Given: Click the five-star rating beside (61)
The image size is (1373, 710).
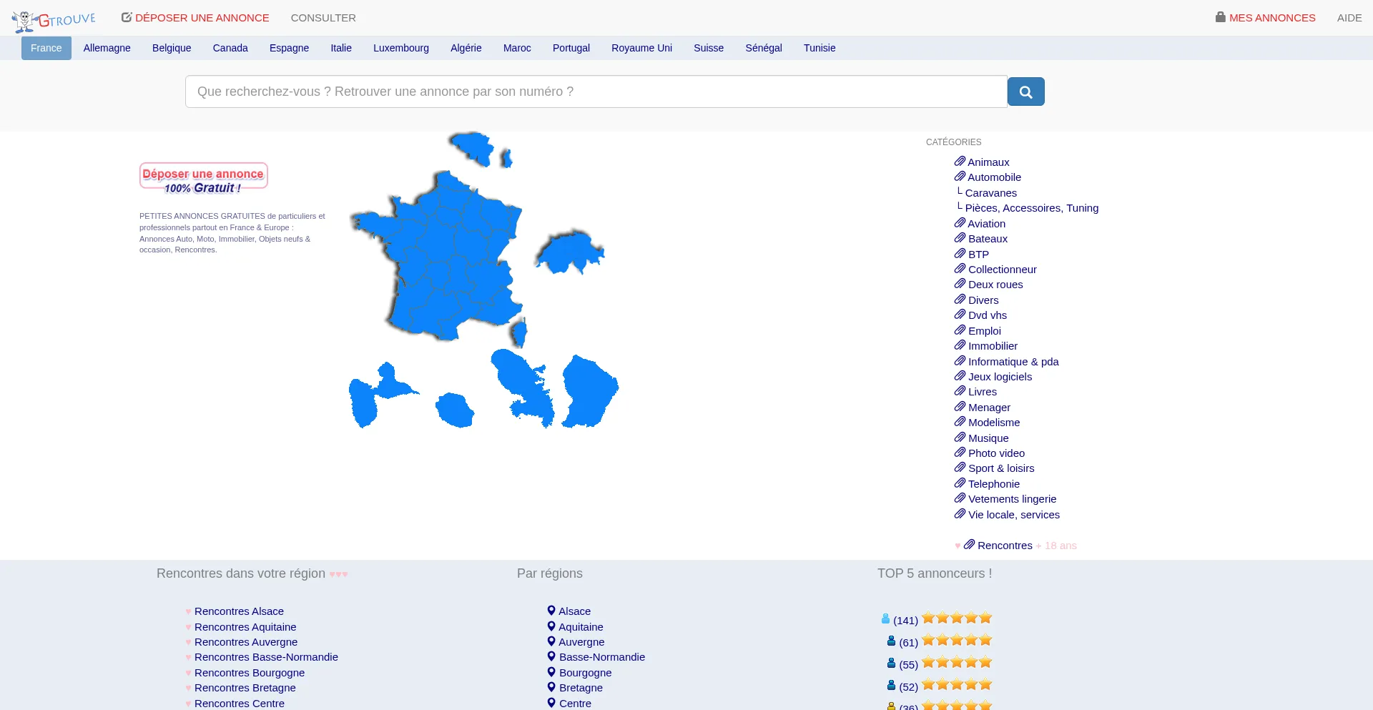Looking at the screenshot, I should pyautogui.click(x=957, y=641).
